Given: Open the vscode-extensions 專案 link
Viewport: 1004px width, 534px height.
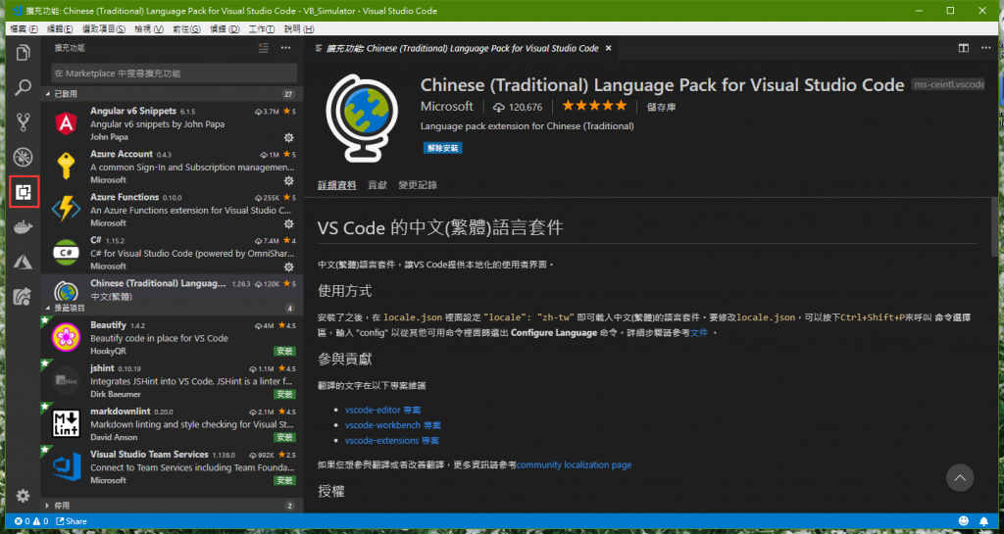Looking at the screenshot, I should coord(392,441).
